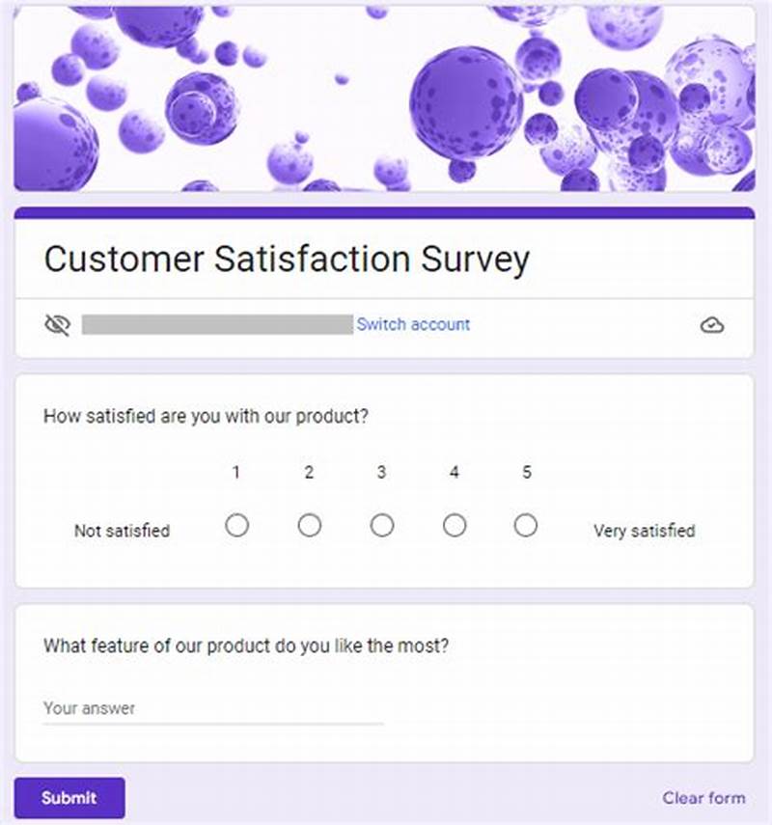The image size is (772, 825).
Task: Select satisfaction rating 4
Action: 454,526
